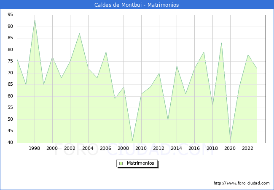Viewport: 274px width, 190px height.
Task: Click the y-axis value 50
Action: (10, 119)
